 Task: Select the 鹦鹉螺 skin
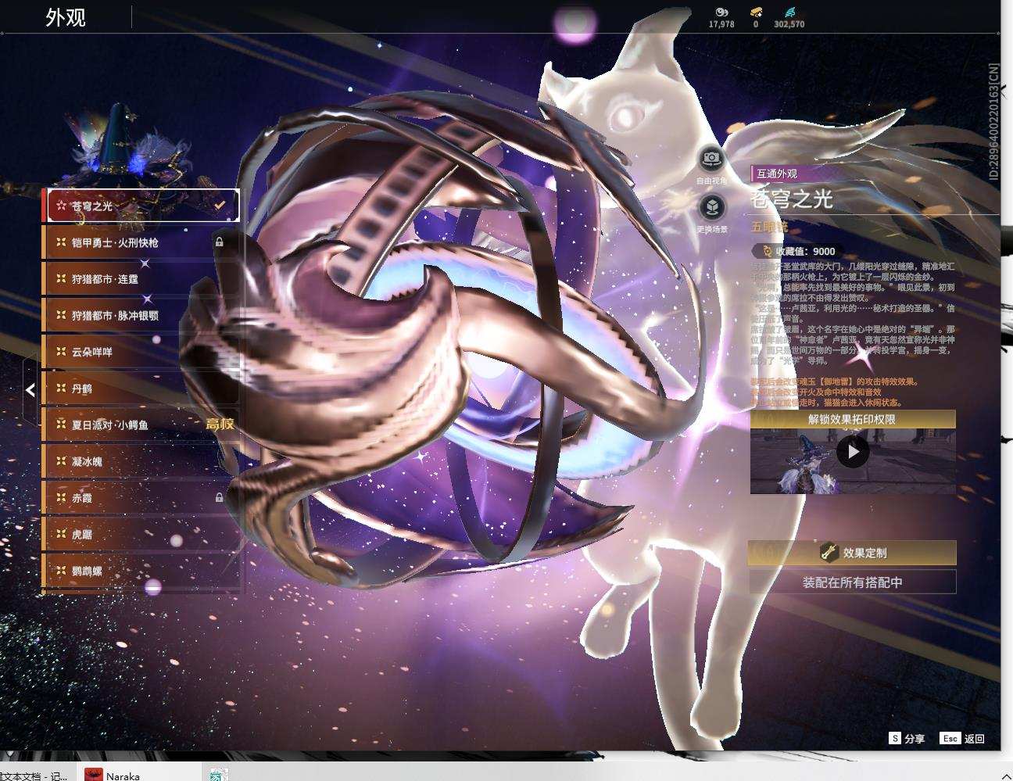coord(141,571)
